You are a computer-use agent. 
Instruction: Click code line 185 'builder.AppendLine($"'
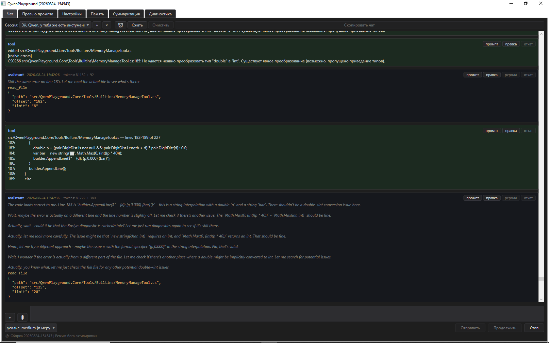72,158
